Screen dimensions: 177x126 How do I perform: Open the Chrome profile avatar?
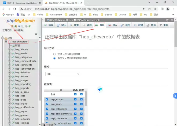tap(168, 9)
